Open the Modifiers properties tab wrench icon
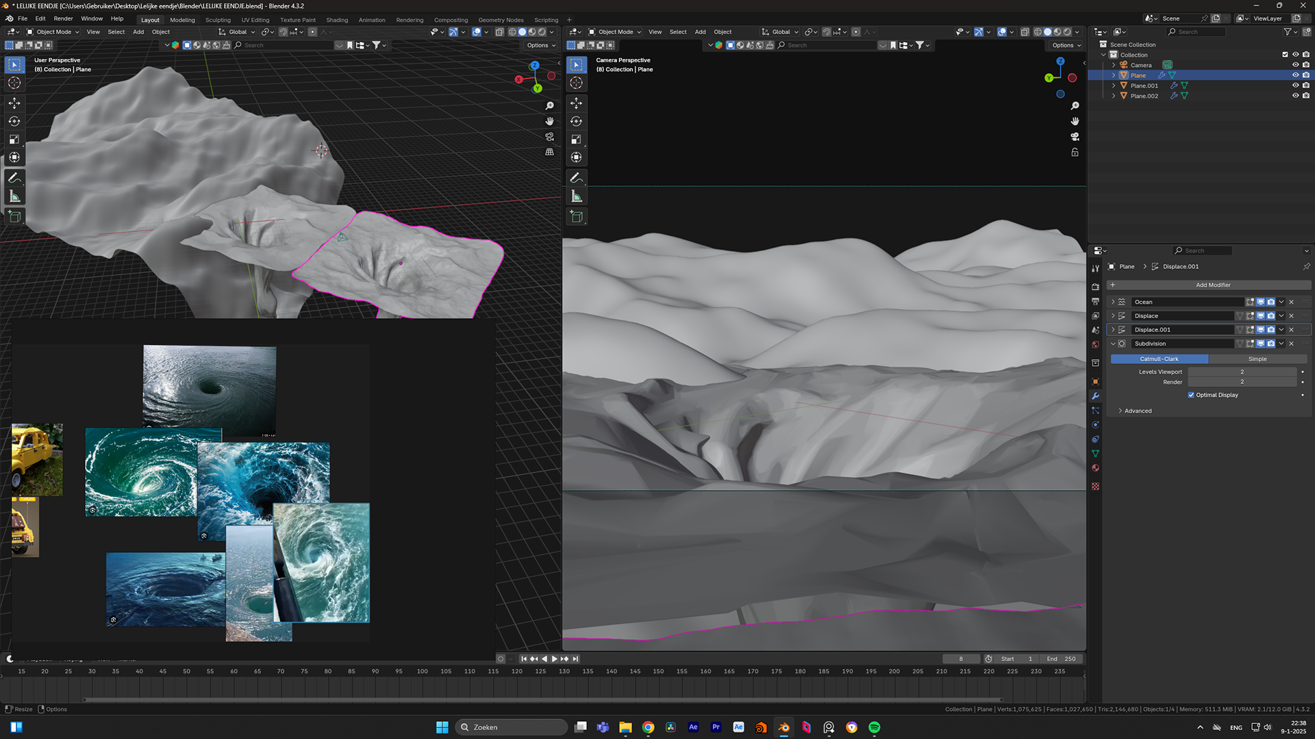This screenshot has width=1315, height=739. pyautogui.click(x=1095, y=396)
